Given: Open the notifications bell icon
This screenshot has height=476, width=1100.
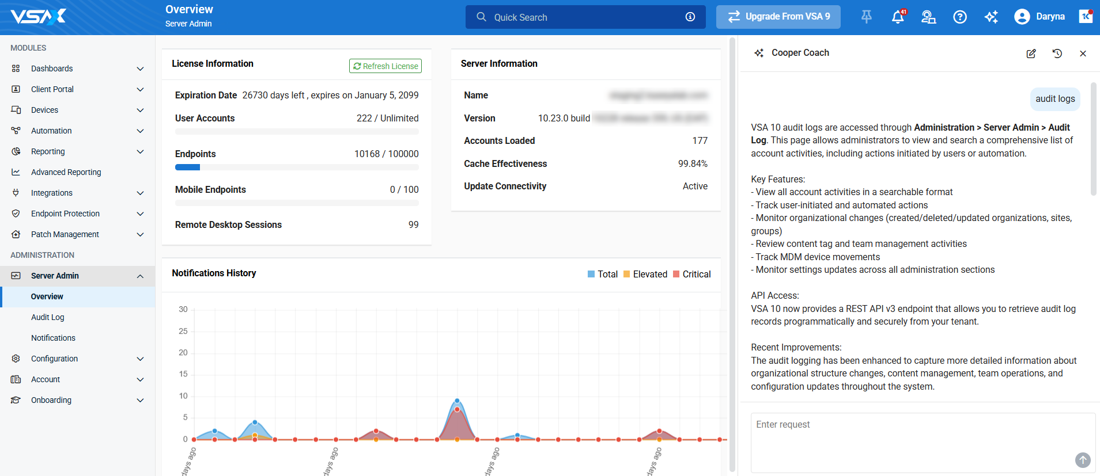Looking at the screenshot, I should [897, 17].
